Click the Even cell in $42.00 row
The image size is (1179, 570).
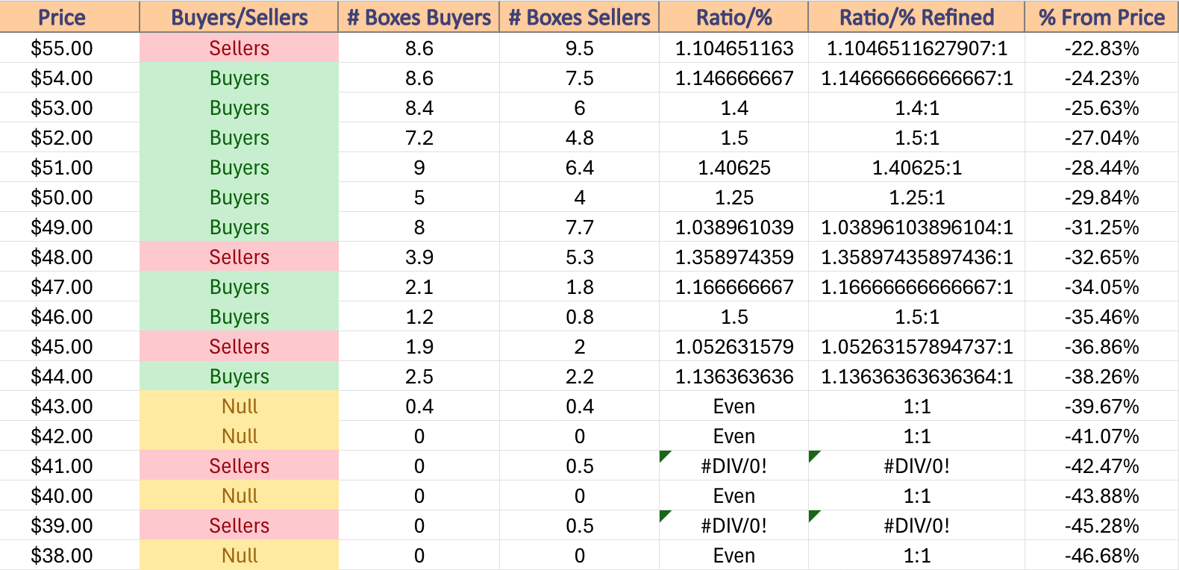734,436
